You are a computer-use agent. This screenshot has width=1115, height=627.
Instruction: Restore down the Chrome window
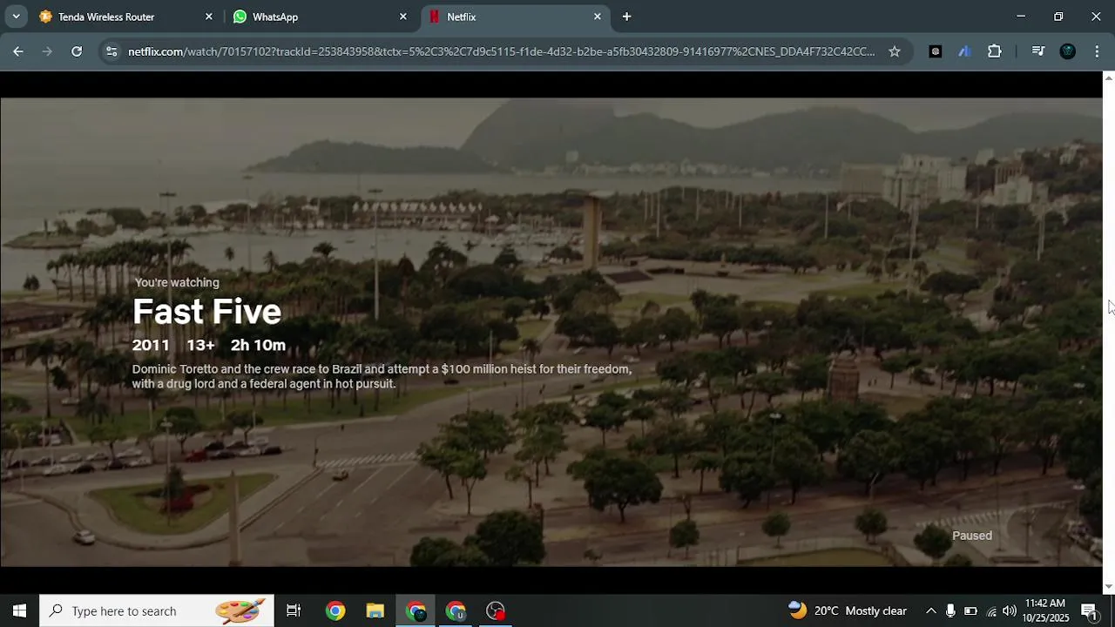(x=1058, y=16)
